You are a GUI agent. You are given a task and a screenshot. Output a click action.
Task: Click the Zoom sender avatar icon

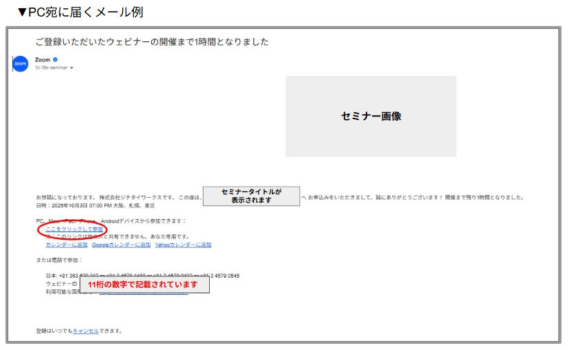(21, 63)
